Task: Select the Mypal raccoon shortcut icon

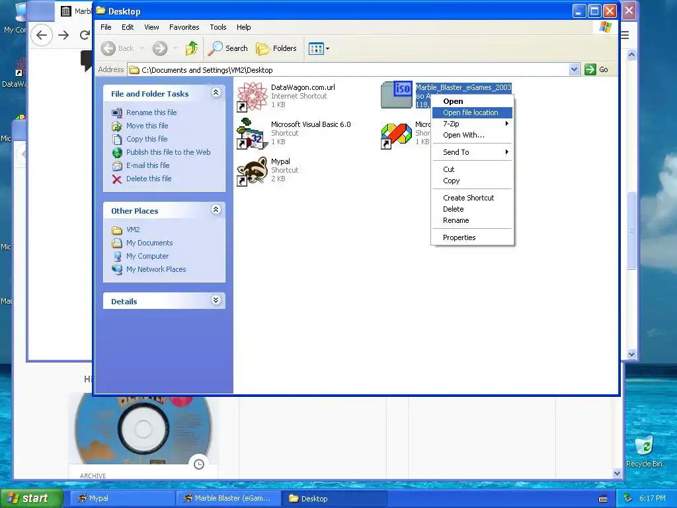Action: click(252, 171)
